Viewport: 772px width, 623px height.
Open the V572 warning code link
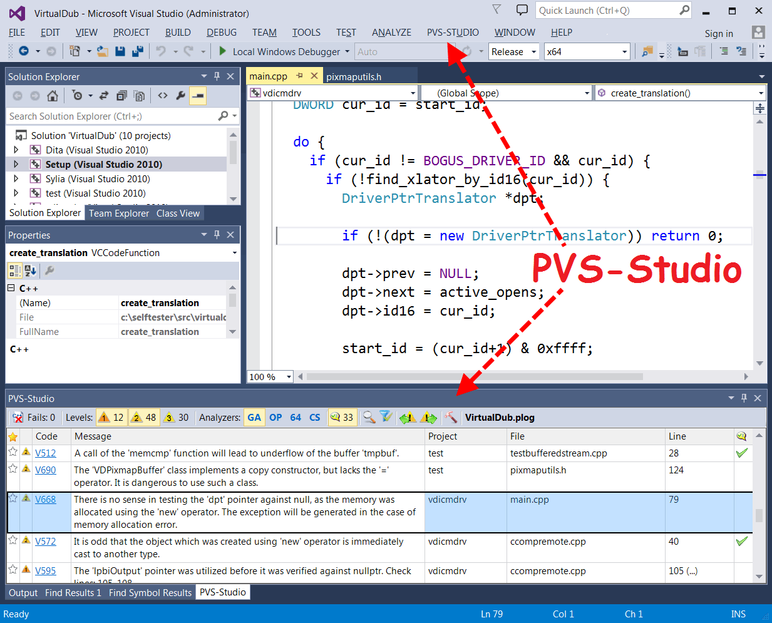coord(46,542)
